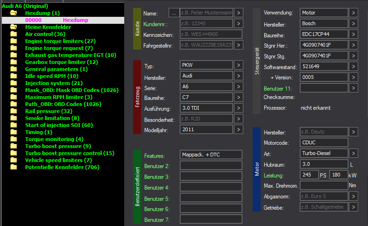
Task: Open the dropdown arrow for Softwarestand 521649
Action: tap(354, 66)
